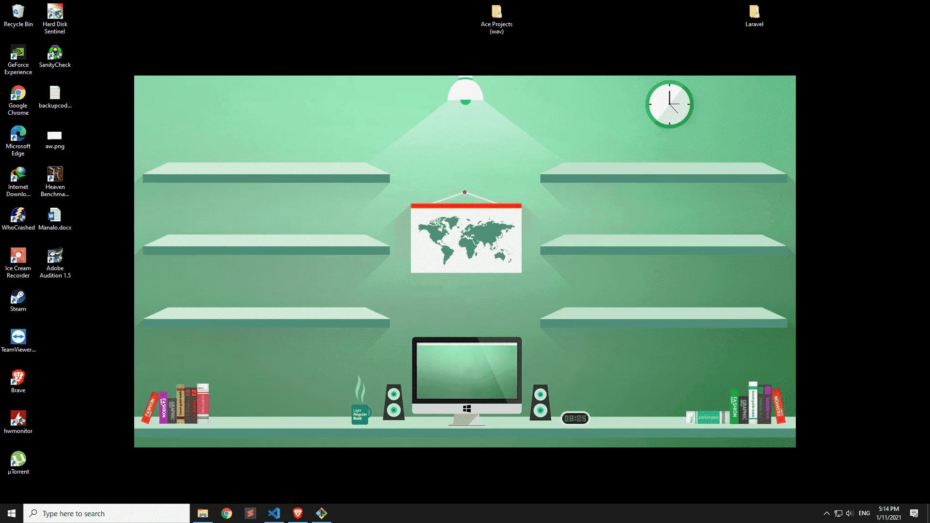This screenshot has height=523, width=930.
Task: Switch to Brave browser in the taskbar
Action: 297,513
